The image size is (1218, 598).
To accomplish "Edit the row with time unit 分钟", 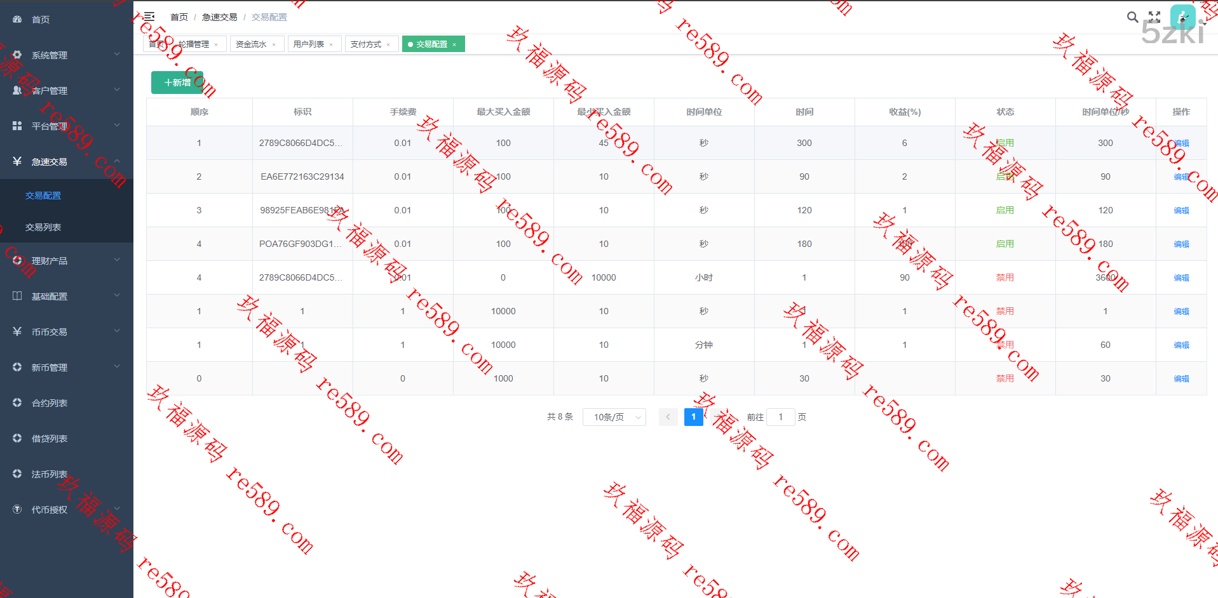I will [x=1181, y=345].
